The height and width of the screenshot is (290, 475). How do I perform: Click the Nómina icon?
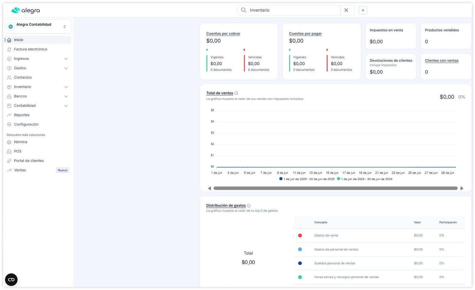coord(9,142)
